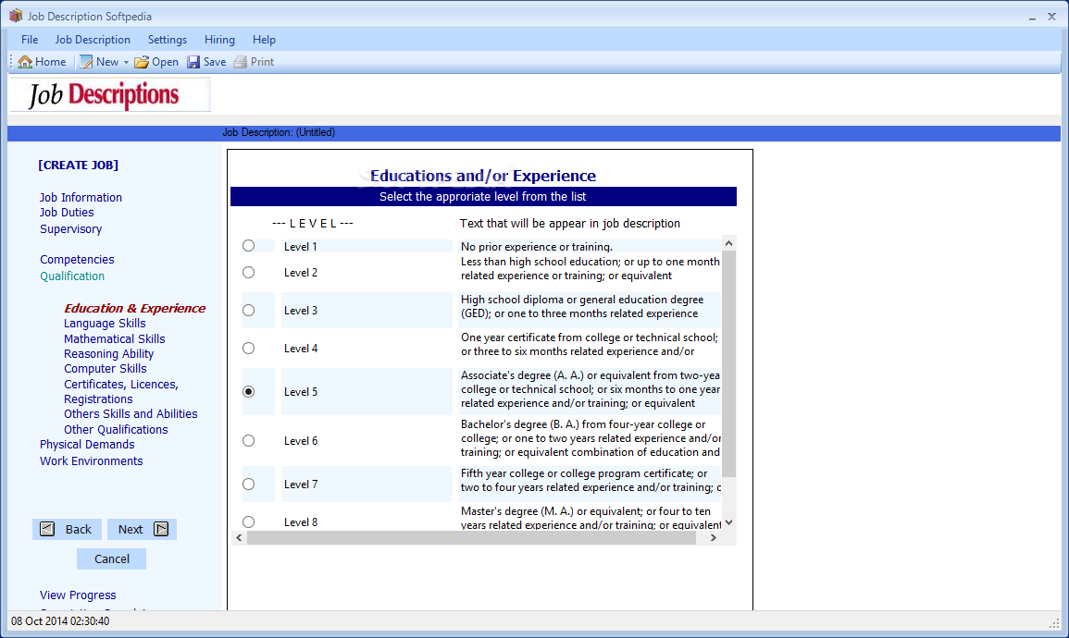Viewport: 1069px width, 638px height.
Task: Open Others Skills and Abilities link
Action: coord(131,414)
